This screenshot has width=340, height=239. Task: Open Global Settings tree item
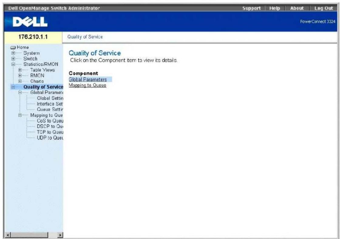pyautogui.click(x=50, y=98)
